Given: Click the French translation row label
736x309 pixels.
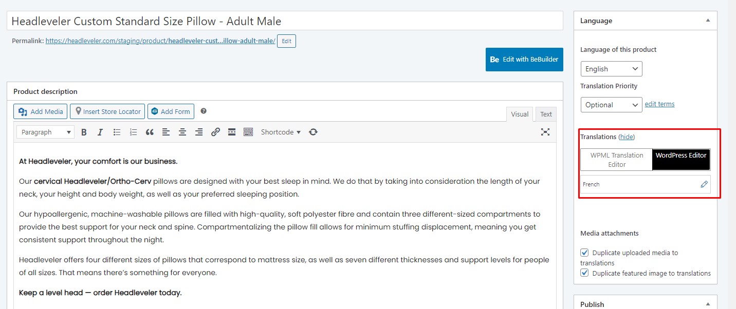Looking at the screenshot, I should click(x=591, y=184).
